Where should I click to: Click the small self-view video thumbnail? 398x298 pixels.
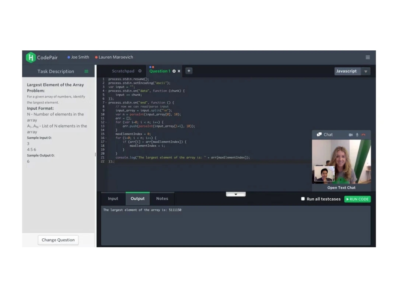click(x=324, y=174)
